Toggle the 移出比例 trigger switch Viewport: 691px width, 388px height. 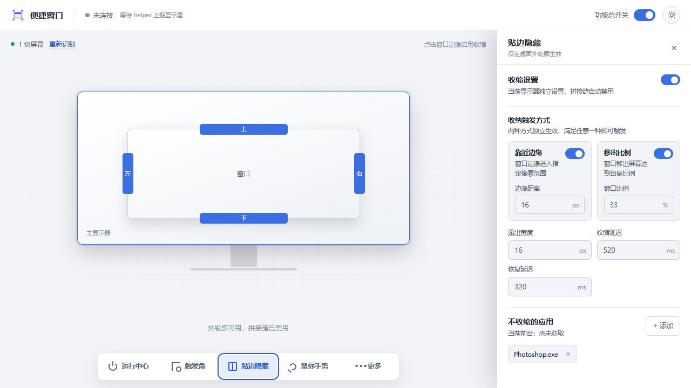[663, 154]
